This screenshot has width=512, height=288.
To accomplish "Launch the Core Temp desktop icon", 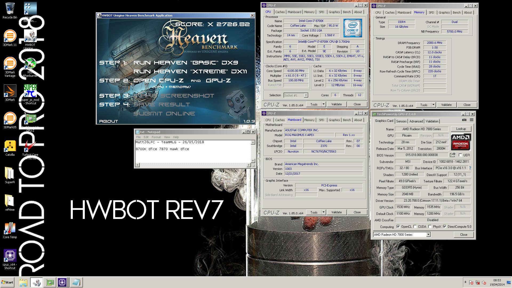I will (x=10, y=230).
